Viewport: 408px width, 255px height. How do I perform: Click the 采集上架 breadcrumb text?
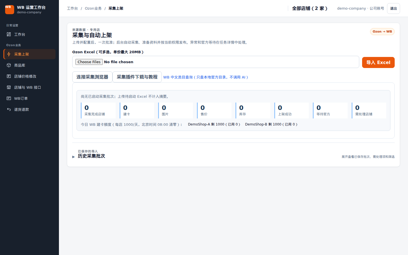116,8
